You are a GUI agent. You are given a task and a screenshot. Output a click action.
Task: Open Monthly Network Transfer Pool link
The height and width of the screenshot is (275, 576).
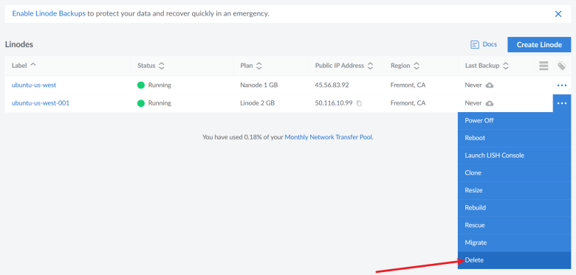tap(329, 137)
